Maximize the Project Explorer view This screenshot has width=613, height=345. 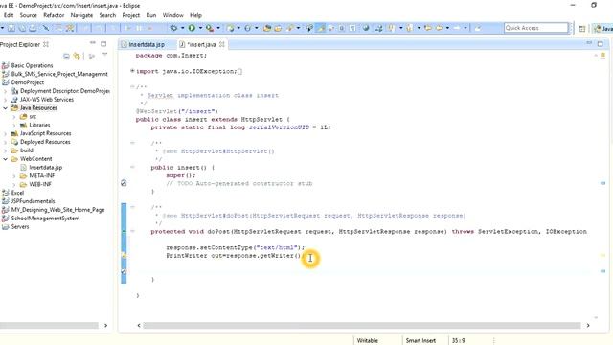(x=103, y=44)
